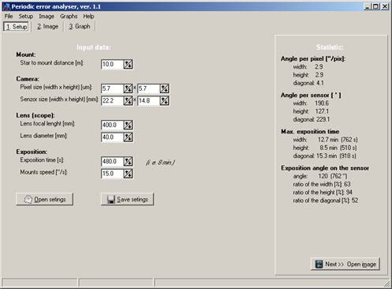Click calculator icon beside sensor width 22.2
This screenshot has height=289, width=392.
[x=128, y=101]
